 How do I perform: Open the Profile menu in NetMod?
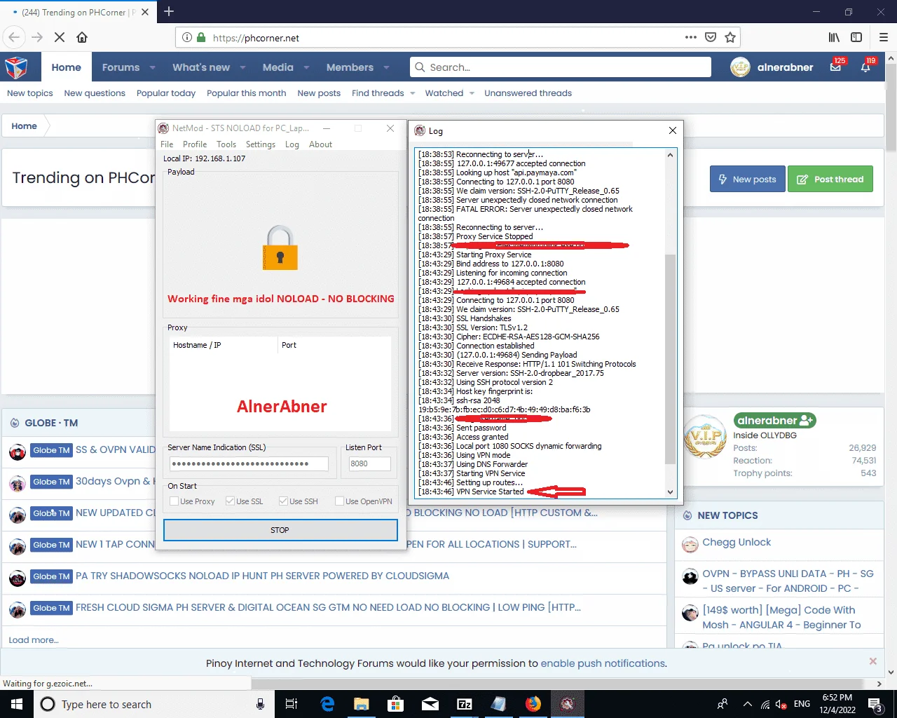pyautogui.click(x=195, y=144)
